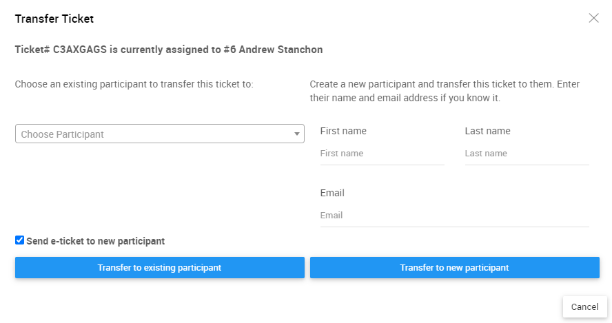612x323 pixels.
Task: Click the Email field label
Action: [x=332, y=193]
